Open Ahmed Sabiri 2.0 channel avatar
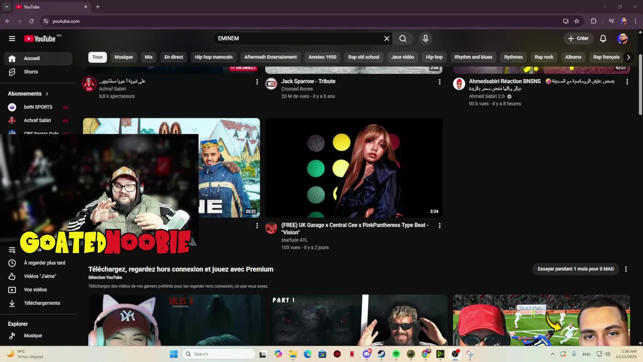Image resolution: width=643 pixels, height=362 pixels. click(x=459, y=83)
